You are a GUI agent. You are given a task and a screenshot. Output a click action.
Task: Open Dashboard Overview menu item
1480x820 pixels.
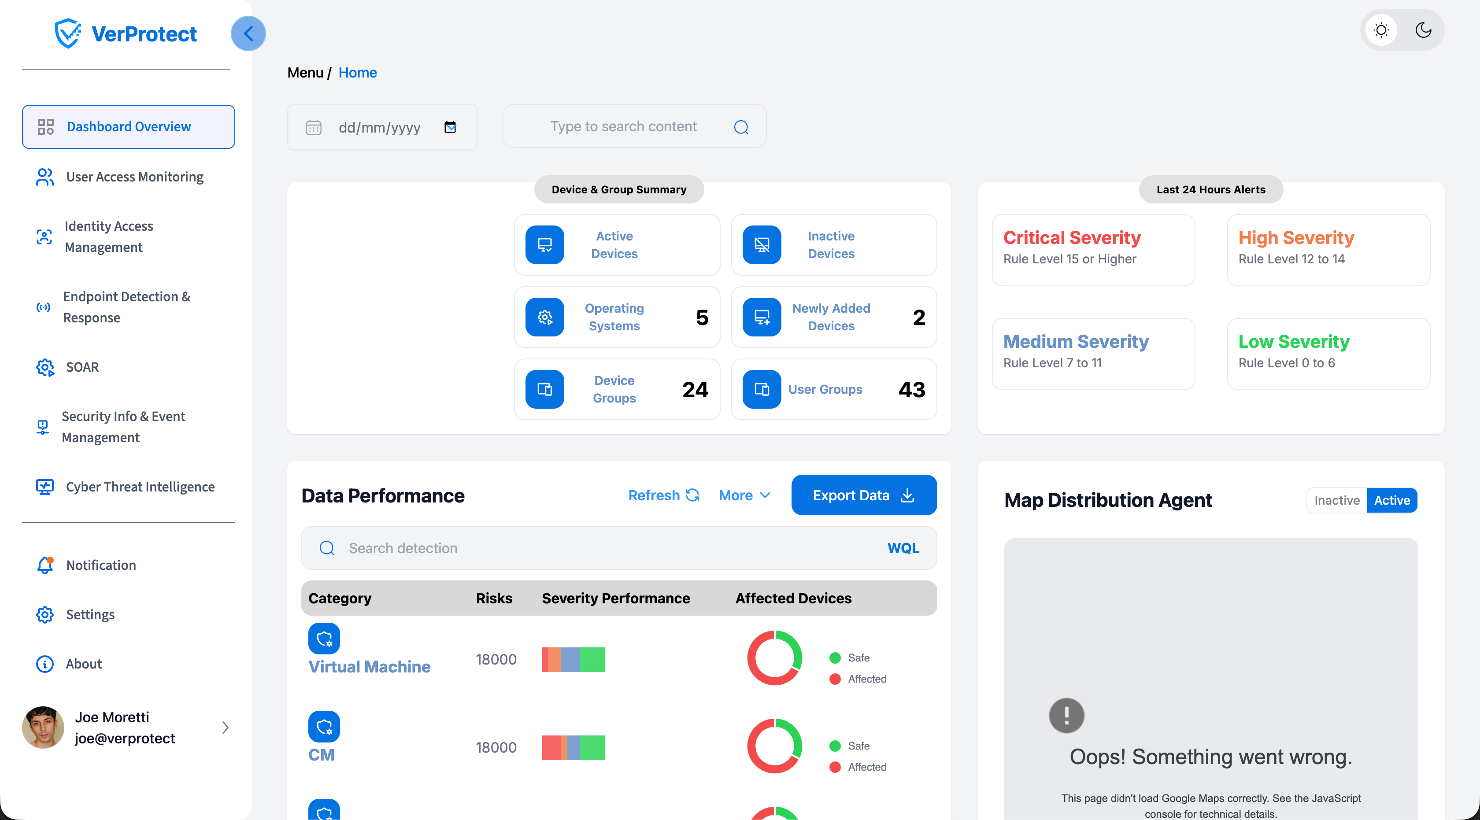(x=129, y=127)
